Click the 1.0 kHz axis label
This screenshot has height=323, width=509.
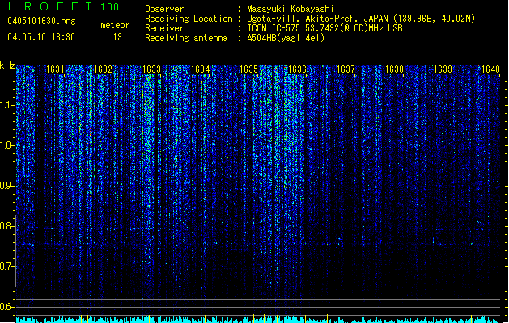[x=6, y=145]
